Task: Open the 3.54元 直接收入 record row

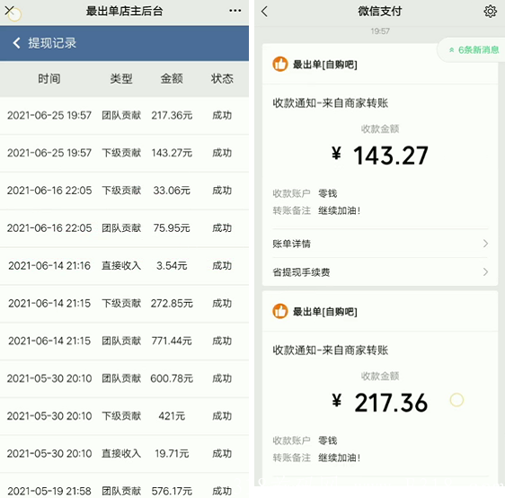Action: pyautogui.click(x=124, y=266)
